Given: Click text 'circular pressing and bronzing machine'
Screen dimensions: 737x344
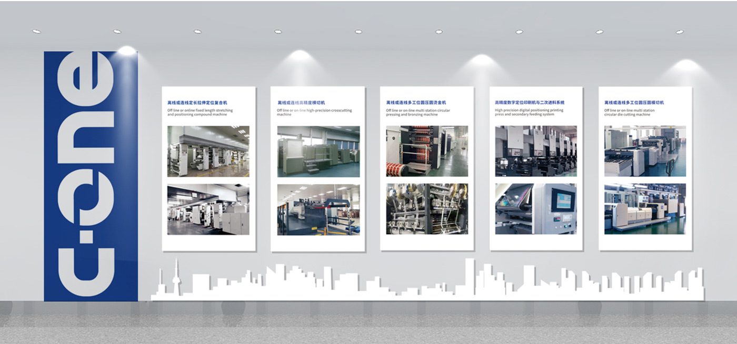Looking at the screenshot, I should [x=418, y=113].
